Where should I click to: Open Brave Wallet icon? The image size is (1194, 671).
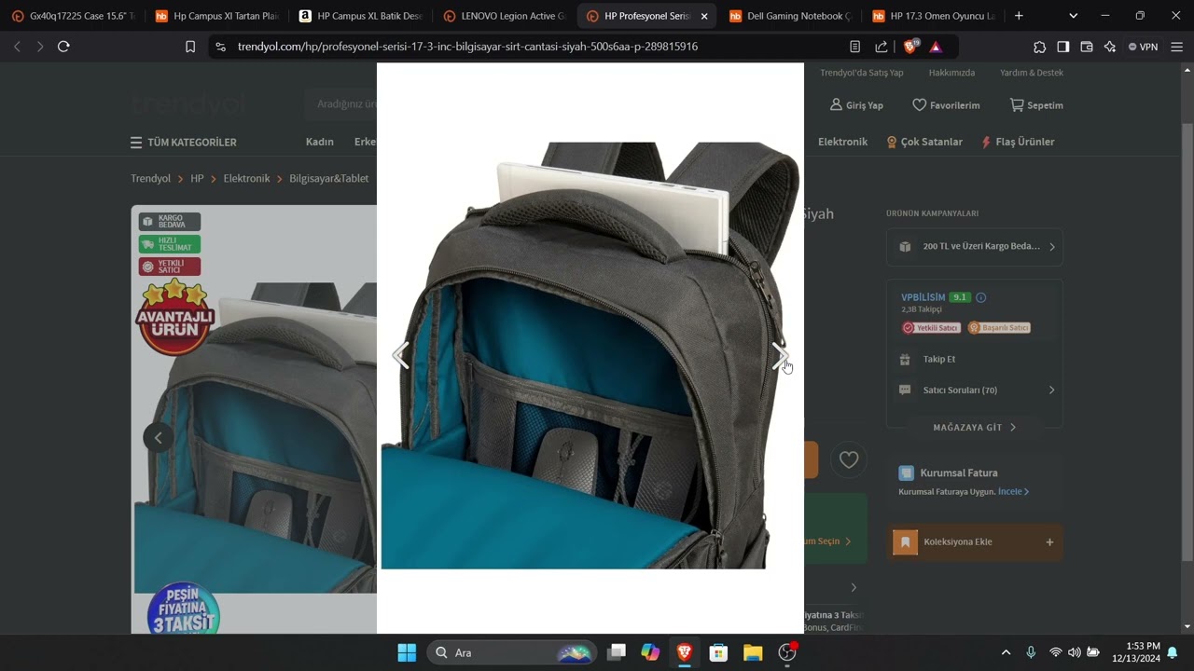coord(1087,47)
